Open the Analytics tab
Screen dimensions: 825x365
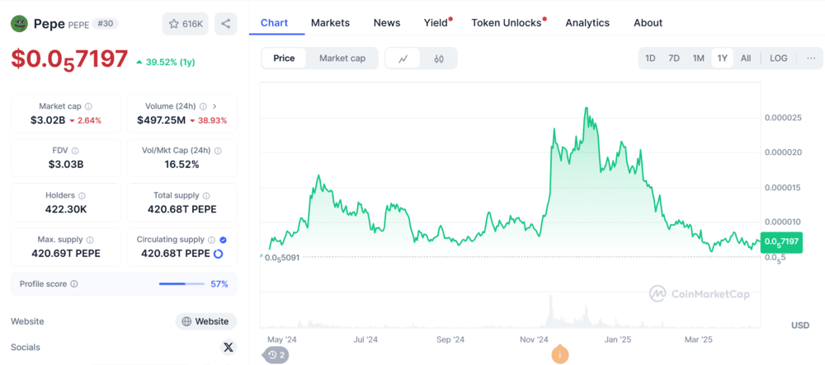[587, 22]
